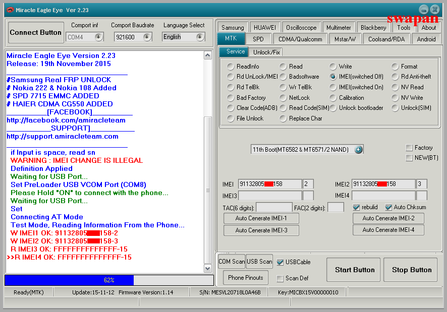Screen dimensions: 447x312
Task: Click the FAC(2 digits) input field
Action: (x=336, y=208)
